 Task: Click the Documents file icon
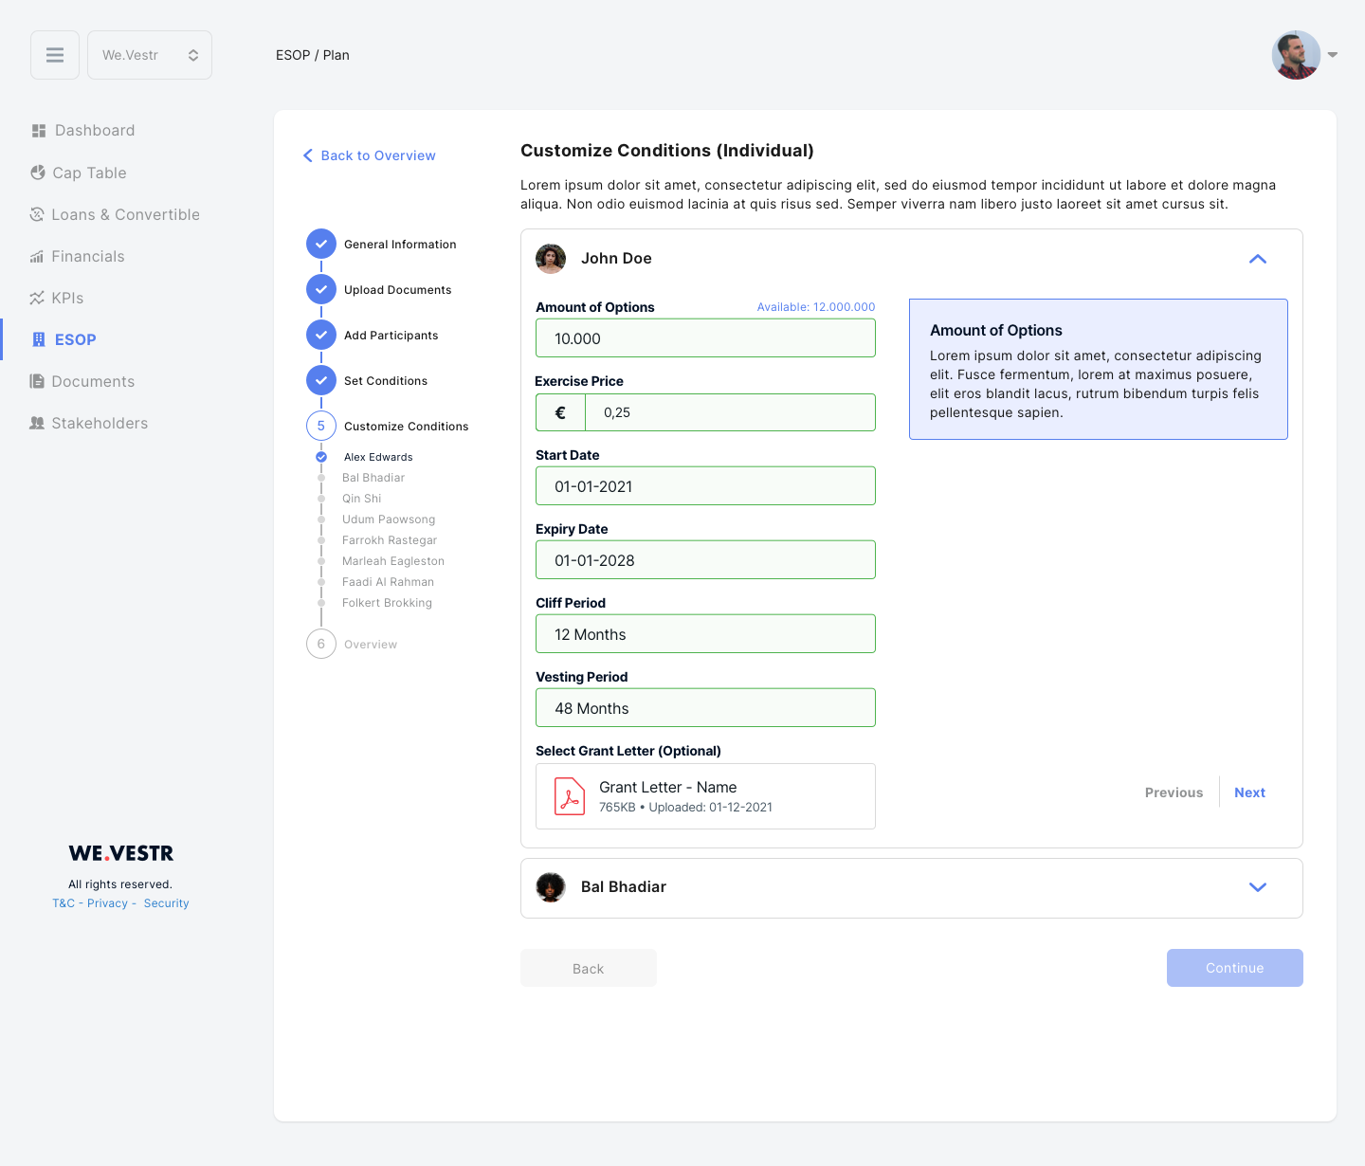click(x=37, y=381)
